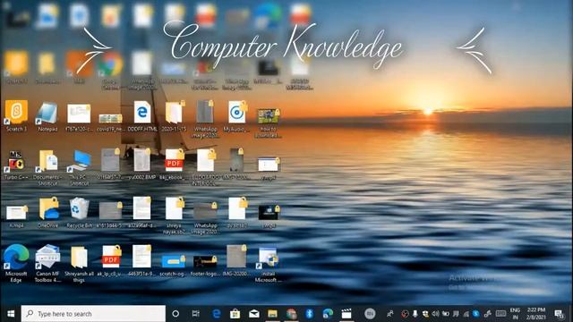
Task: Select the a32a96af-d... document file
Action: (x=141, y=212)
